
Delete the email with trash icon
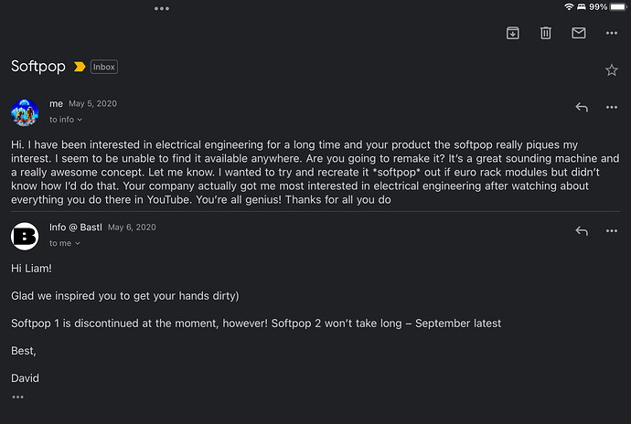point(545,33)
